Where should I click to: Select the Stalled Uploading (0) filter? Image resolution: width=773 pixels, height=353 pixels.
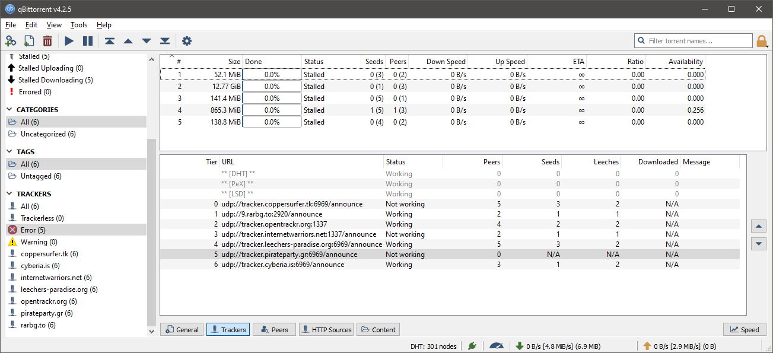pyautogui.click(x=76, y=68)
